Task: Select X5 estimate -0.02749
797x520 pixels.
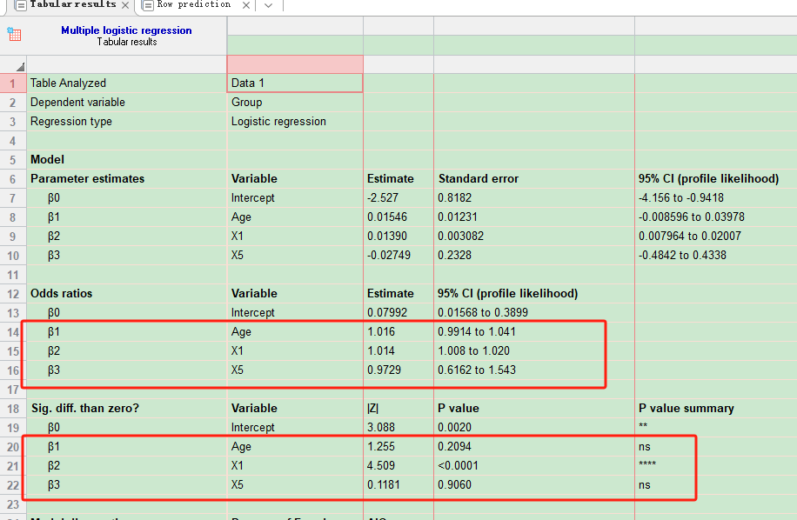Action: tap(398, 256)
